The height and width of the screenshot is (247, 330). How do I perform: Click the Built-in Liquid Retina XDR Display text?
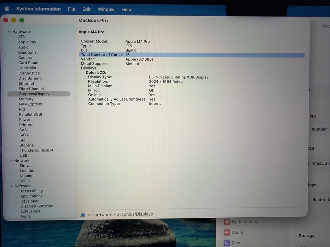pos(179,77)
